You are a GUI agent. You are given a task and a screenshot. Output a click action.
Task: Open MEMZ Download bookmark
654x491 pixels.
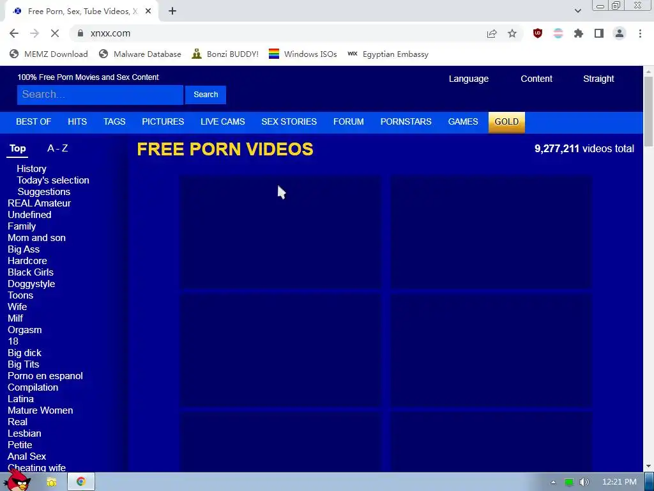coord(49,54)
